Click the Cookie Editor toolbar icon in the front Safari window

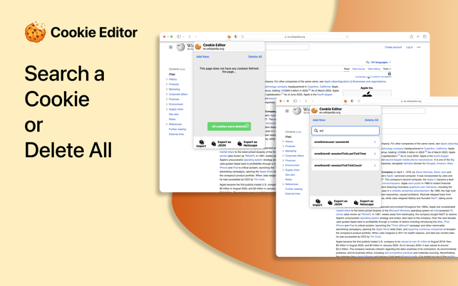[345, 101]
